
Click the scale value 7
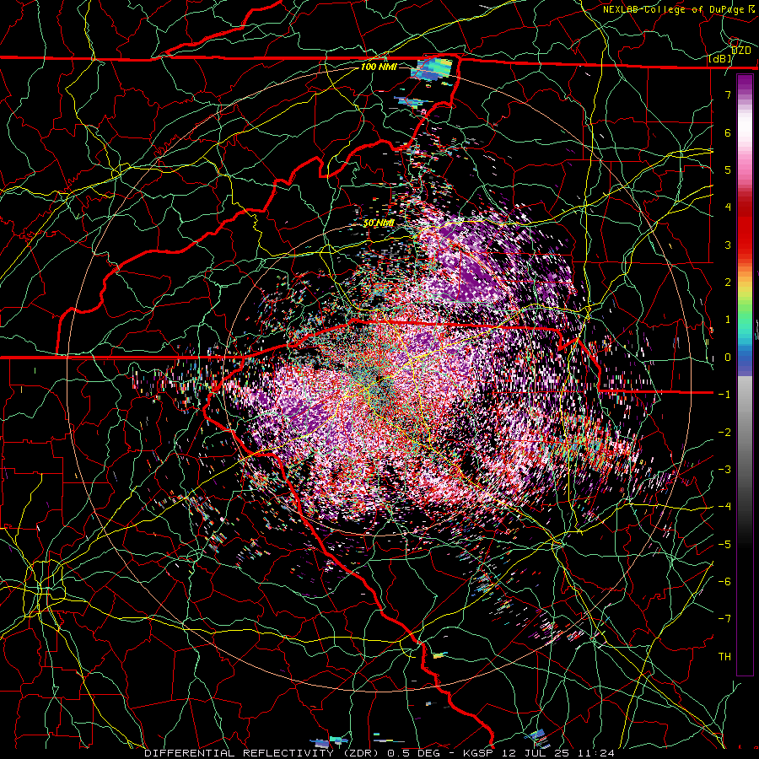click(728, 94)
